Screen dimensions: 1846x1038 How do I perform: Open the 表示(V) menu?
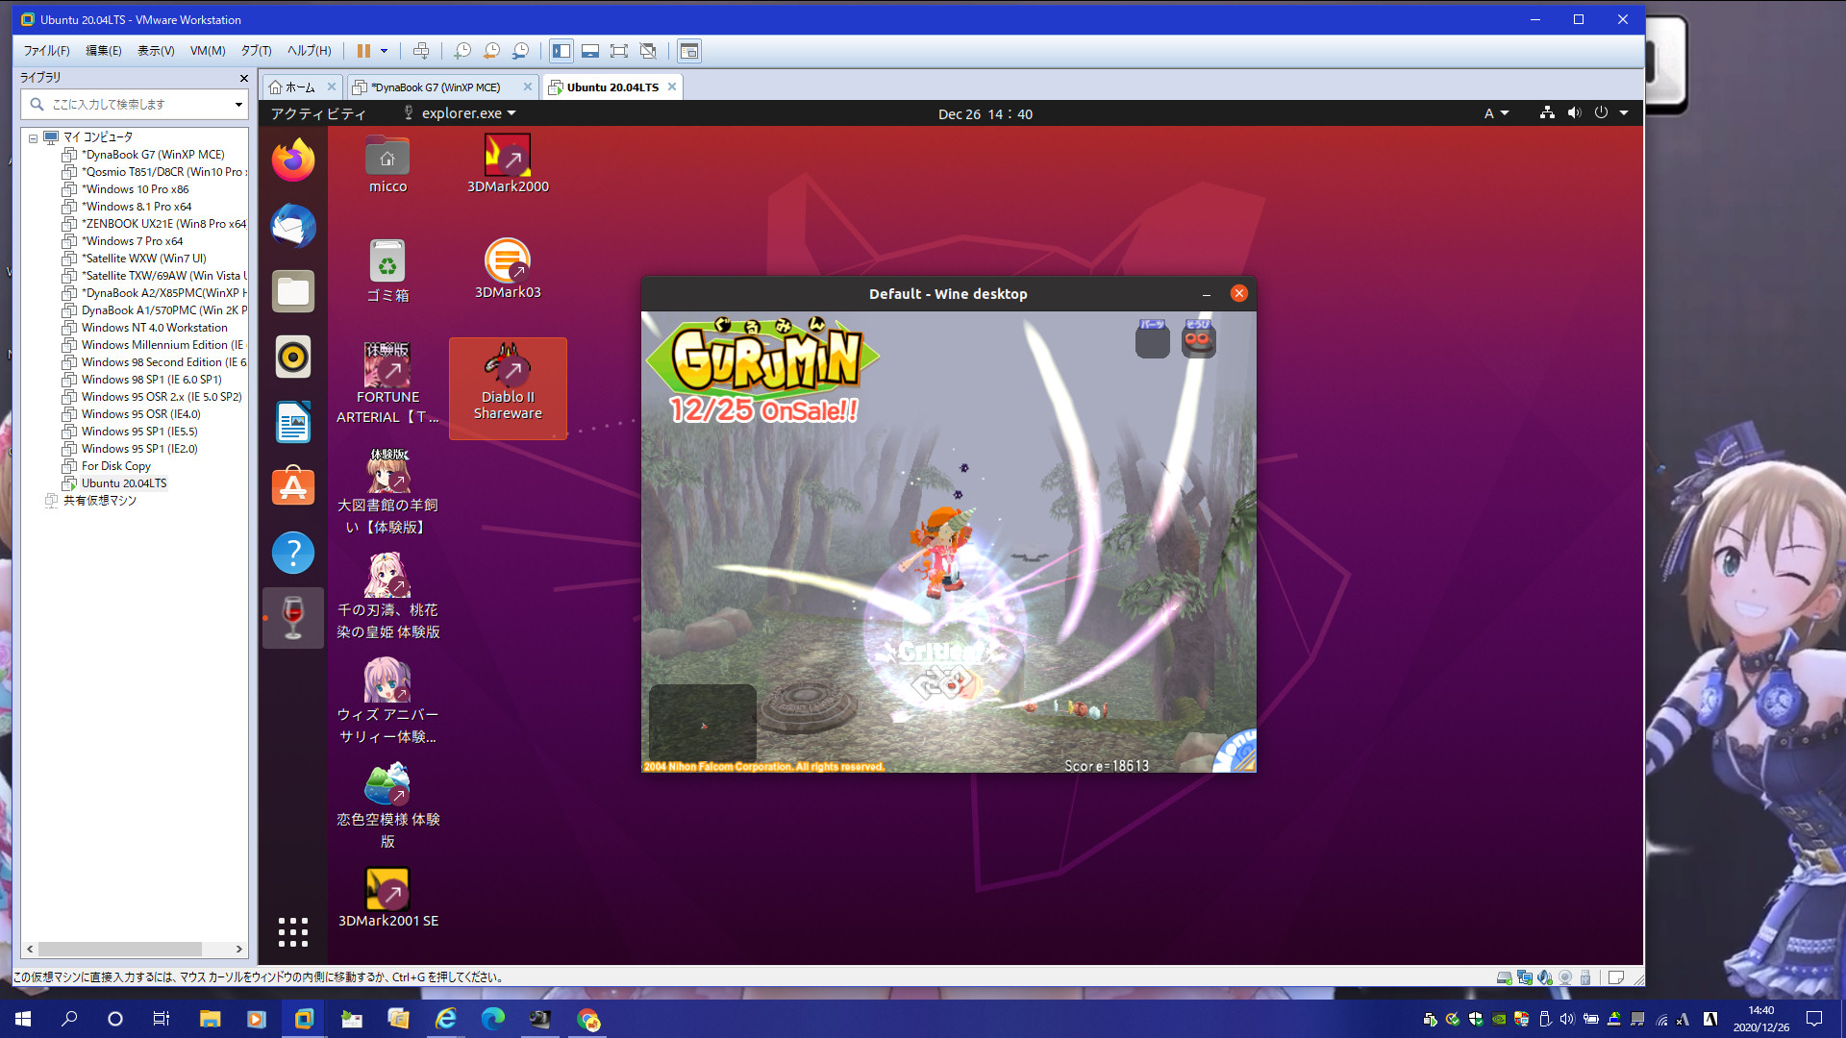156,51
